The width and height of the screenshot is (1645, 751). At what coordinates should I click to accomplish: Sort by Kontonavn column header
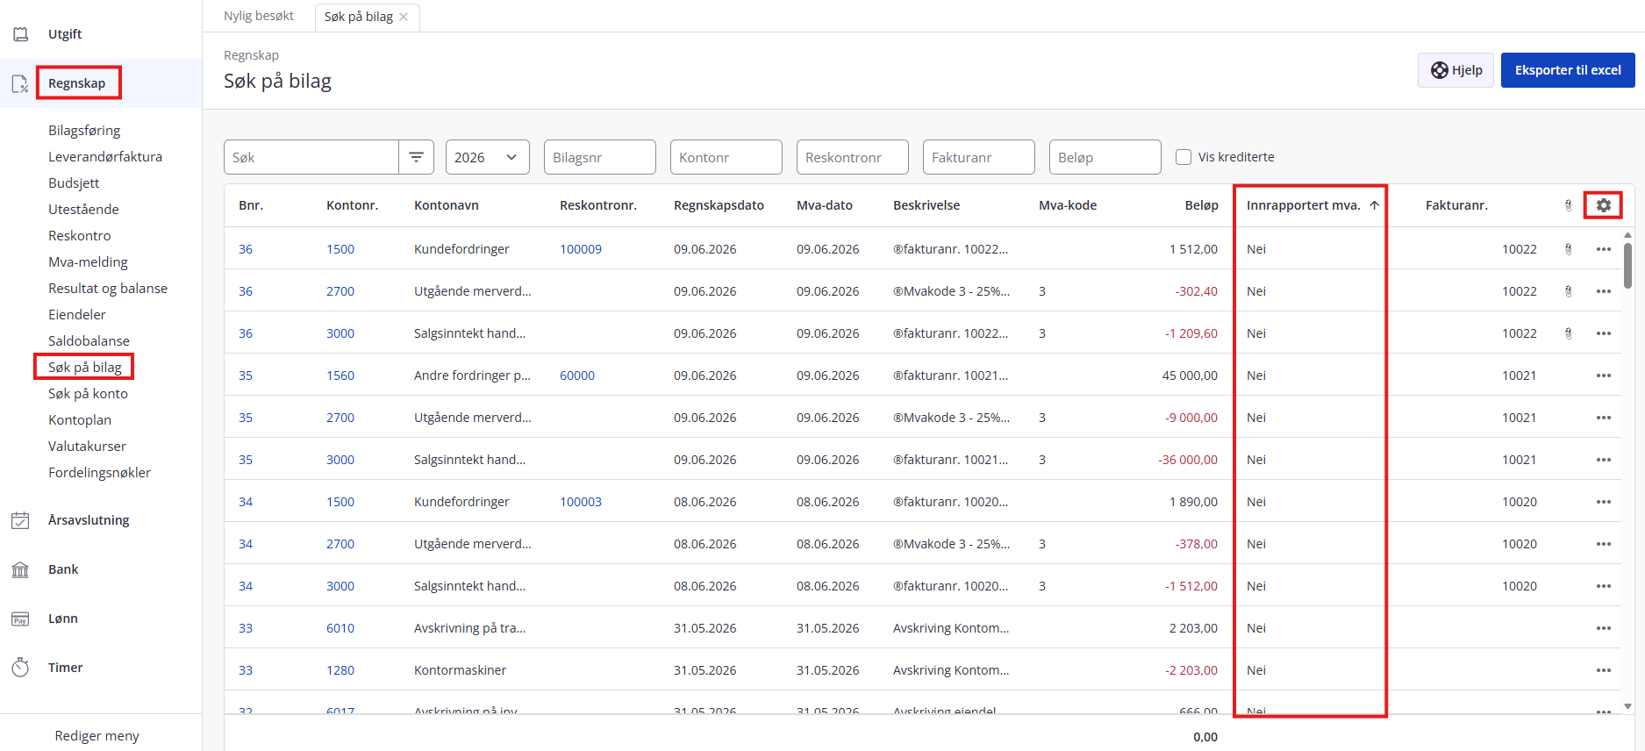(447, 205)
